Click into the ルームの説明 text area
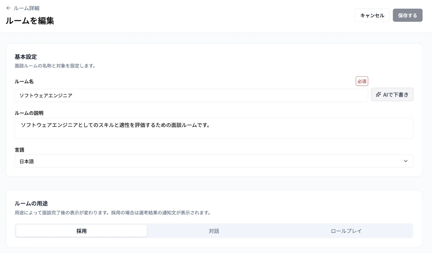This screenshot has height=253, width=432. coord(214,128)
